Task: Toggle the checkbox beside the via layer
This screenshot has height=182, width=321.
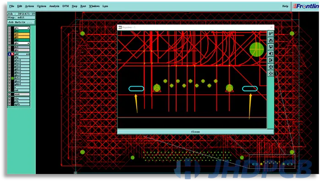Action: click(x=10, y=98)
